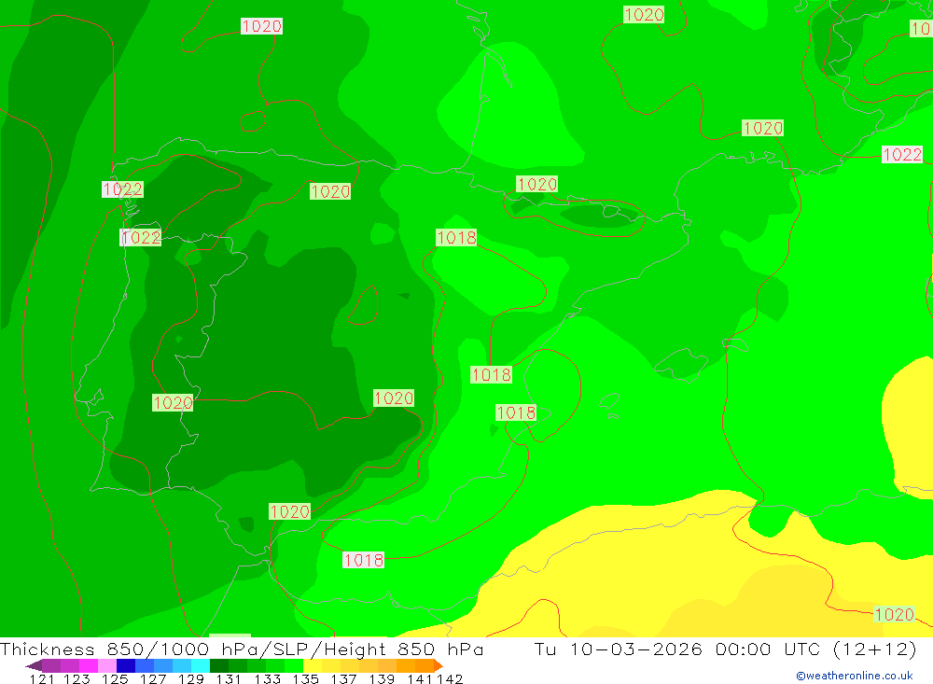Click the 'Tu 10-03-2026 00:00 UTC (12+12)' forecast timestamp
Image resolution: width=933 pixels, height=684 pixels.
tap(725, 649)
